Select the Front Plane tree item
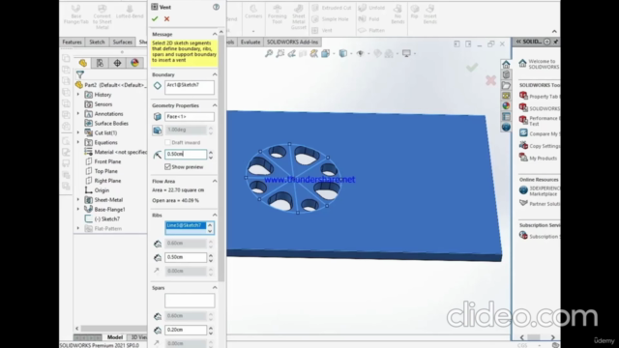The width and height of the screenshot is (619, 348). tap(107, 161)
